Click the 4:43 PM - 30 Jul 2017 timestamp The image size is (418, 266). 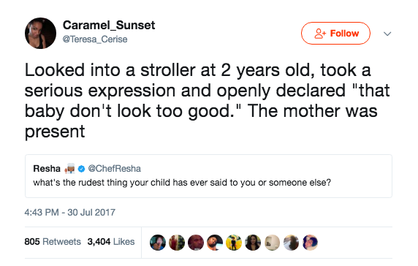(70, 213)
